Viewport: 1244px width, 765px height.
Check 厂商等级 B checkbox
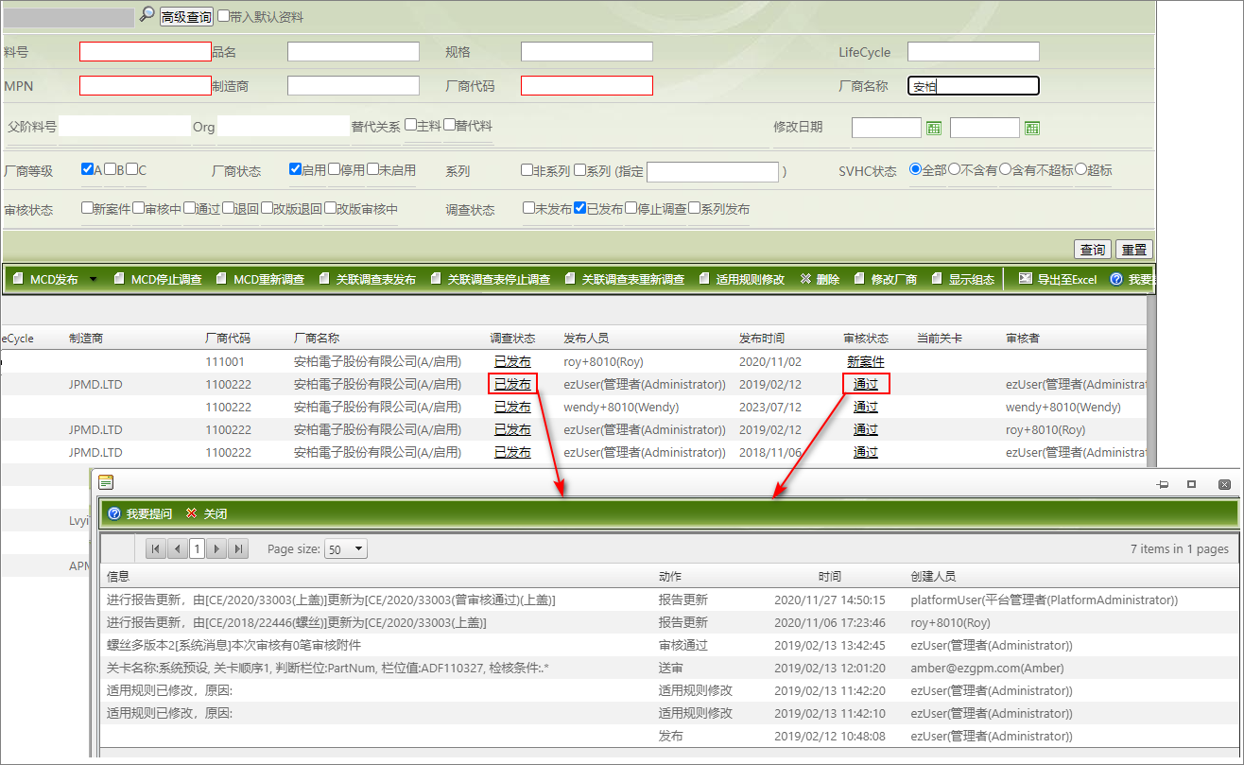click(x=110, y=169)
